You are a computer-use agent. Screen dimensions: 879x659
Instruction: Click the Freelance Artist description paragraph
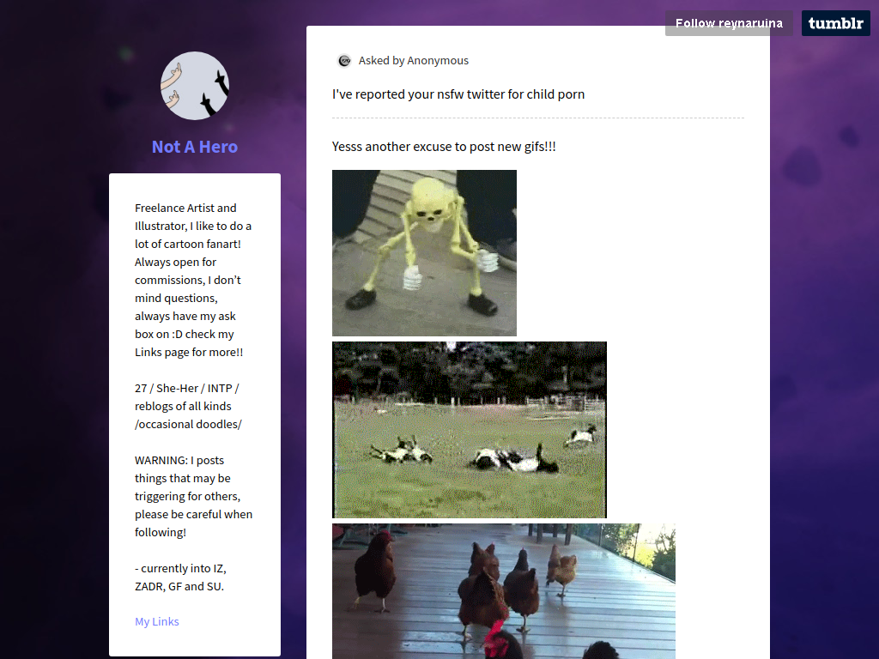point(193,281)
